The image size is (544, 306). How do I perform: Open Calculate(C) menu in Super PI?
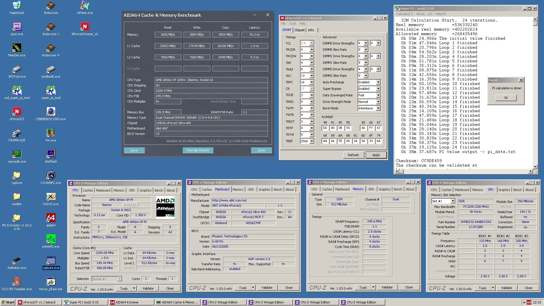pyautogui.click(x=404, y=14)
